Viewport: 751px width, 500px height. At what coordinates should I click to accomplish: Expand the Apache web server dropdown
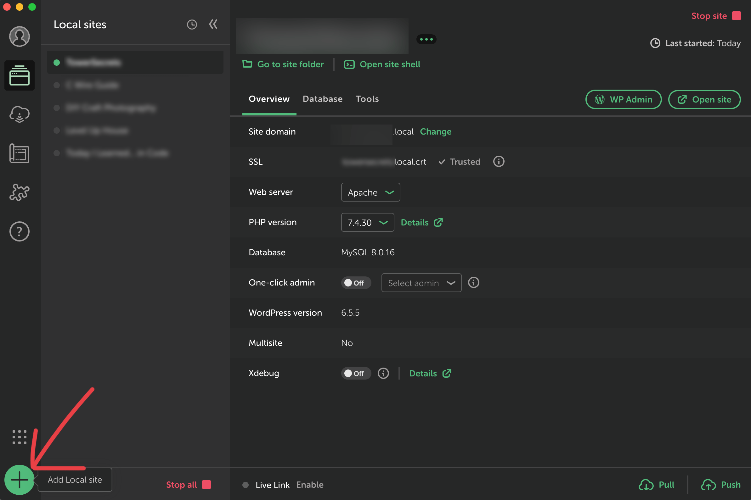(x=370, y=192)
